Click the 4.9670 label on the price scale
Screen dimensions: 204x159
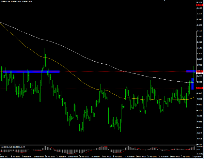point(199,99)
